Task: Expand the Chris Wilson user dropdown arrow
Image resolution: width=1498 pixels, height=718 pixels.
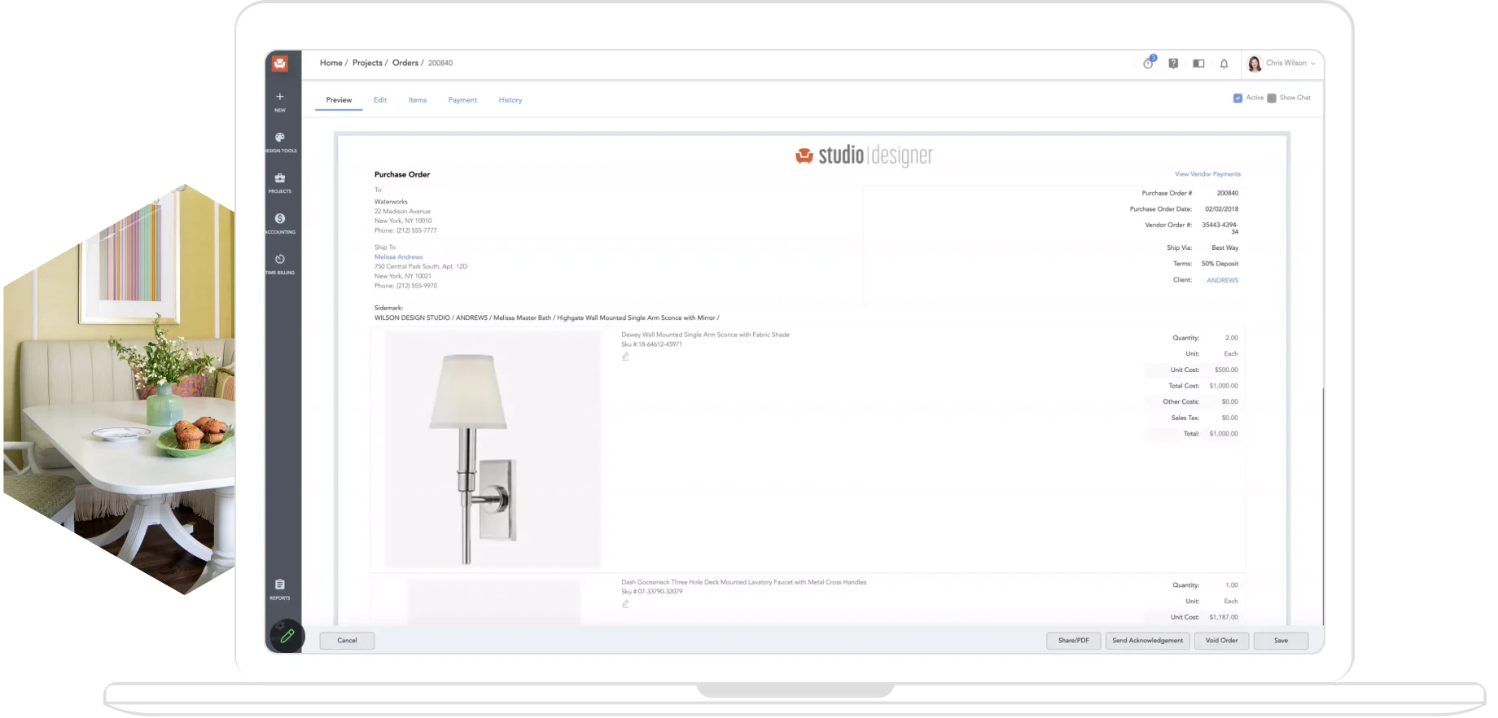Action: 1313,63
